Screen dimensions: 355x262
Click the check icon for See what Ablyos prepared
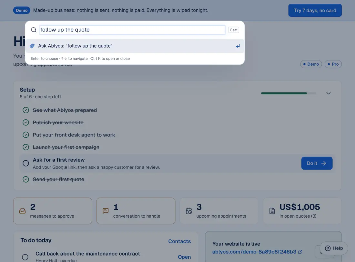pyautogui.click(x=26, y=110)
